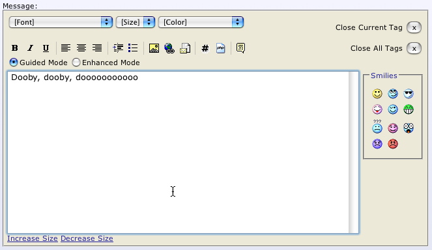Click the x button beside Close Current Tag
The image size is (432, 250).
(x=414, y=27)
